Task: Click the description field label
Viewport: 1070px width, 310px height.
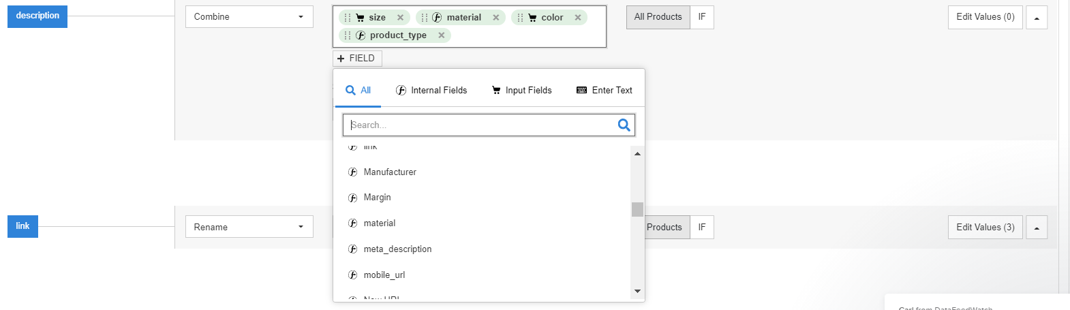Action: 37,16
